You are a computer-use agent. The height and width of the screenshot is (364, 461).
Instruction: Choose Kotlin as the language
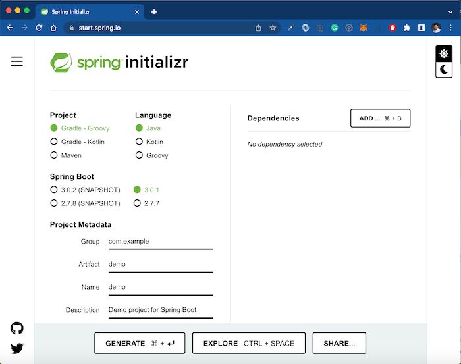tap(149, 142)
